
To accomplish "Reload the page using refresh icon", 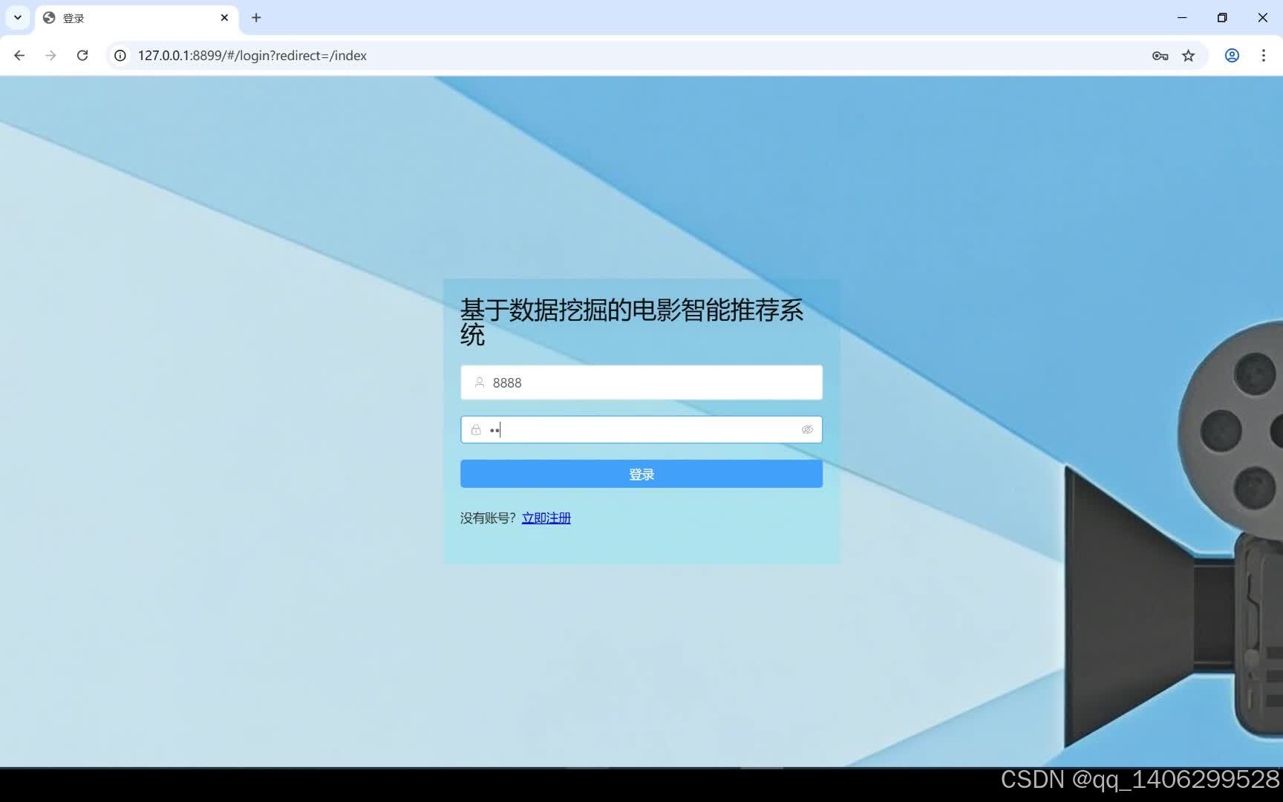I will pyautogui.click(x=82, y=55).
